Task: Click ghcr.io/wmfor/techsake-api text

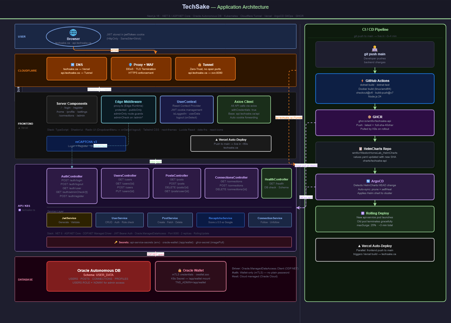Action: tap(375, 121)
